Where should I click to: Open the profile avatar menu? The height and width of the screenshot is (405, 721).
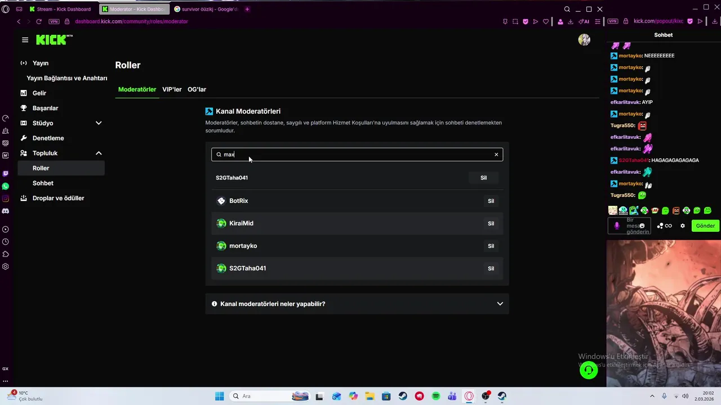click(x=584, y=40)
